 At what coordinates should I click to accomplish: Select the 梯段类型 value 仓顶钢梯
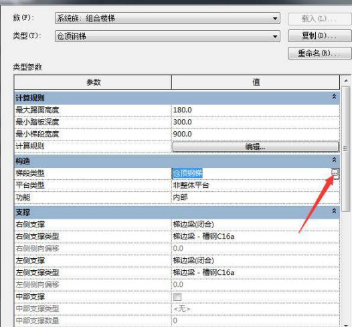(187, 173)
